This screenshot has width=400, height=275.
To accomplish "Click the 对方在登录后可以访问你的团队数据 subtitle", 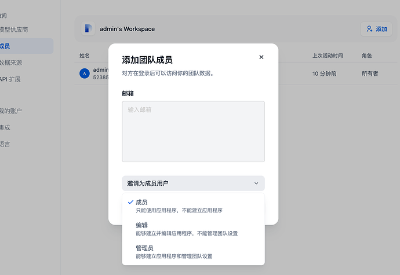I will [x=168, y=74].
